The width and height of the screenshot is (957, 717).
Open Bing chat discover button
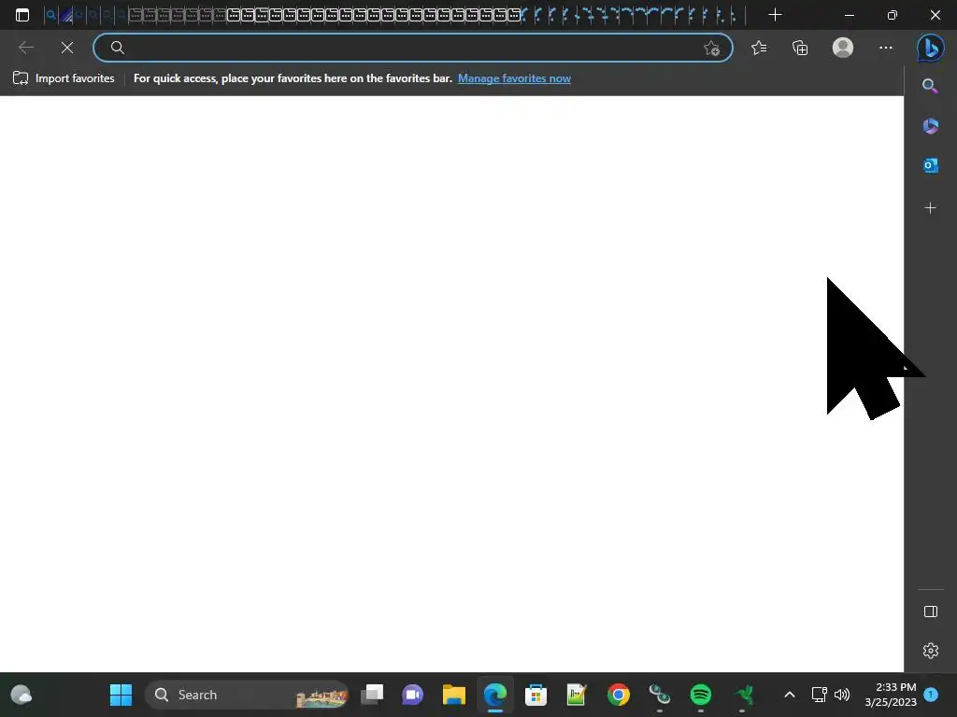(x=930, y=48)
